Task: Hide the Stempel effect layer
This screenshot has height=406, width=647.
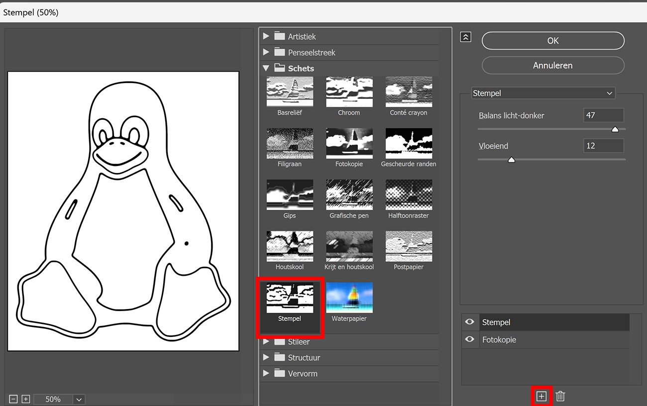Action: (x=469, y=322)
